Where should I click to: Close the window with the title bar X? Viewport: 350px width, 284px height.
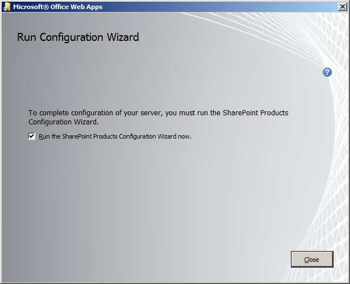343,7
